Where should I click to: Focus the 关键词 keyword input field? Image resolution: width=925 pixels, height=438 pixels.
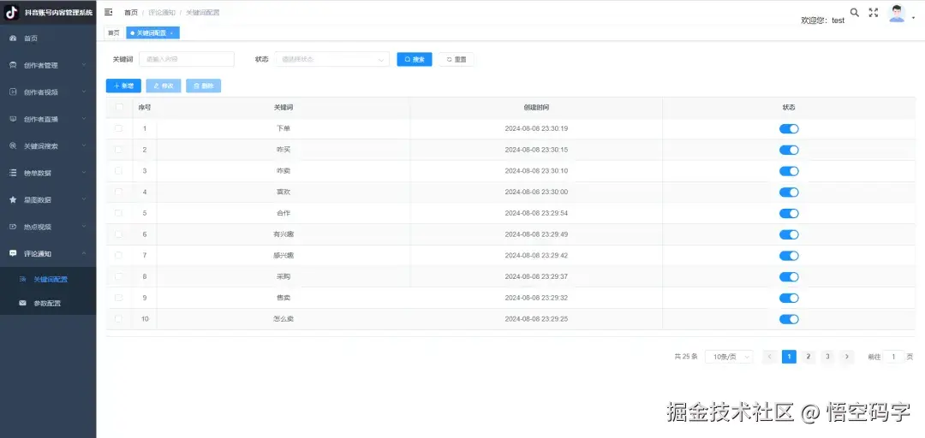click(x=187, y=59)
